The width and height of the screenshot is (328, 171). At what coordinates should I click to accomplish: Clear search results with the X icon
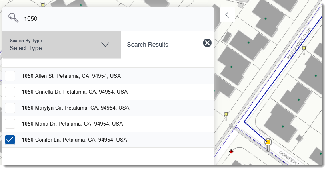point(207,43)
